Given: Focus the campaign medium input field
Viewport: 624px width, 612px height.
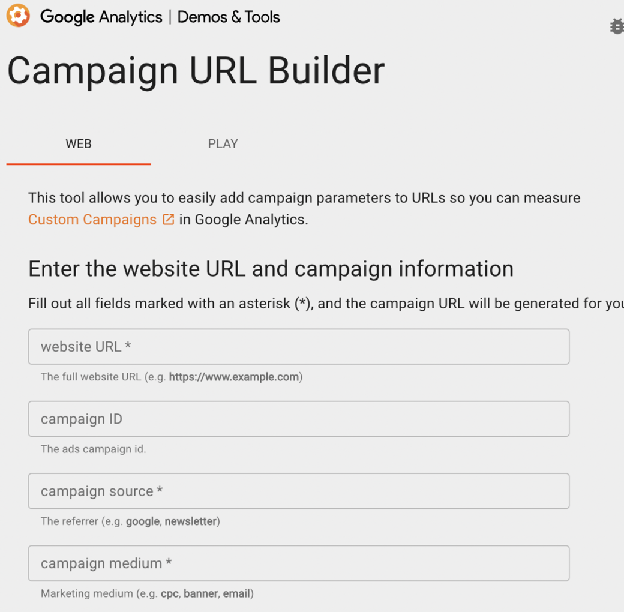Looking at the screenshot, I should click(298, 563).
